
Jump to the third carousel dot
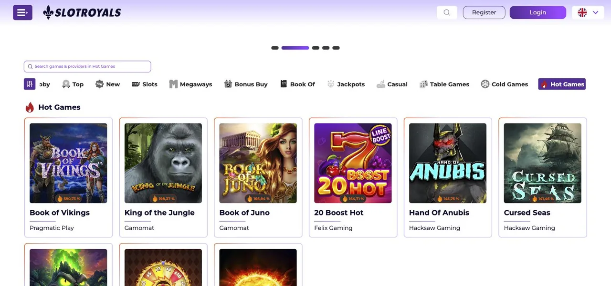pos(316,48)
